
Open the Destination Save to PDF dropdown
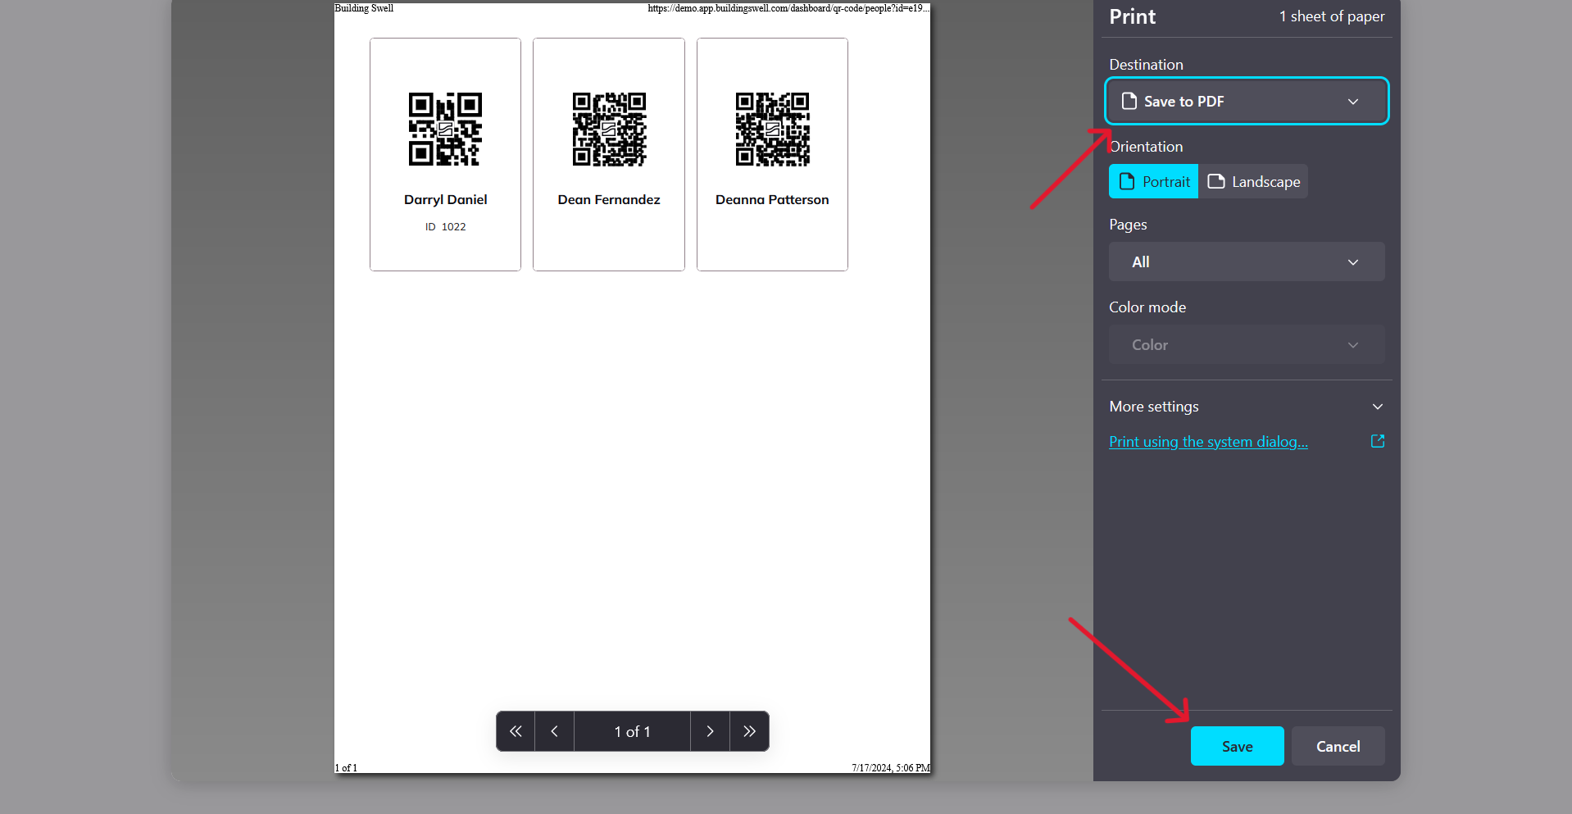coord(1247,101)
